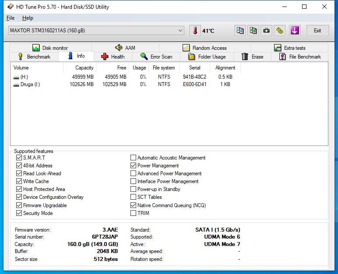
Task: Open the File menu
Action: click(x=11, y=18)
